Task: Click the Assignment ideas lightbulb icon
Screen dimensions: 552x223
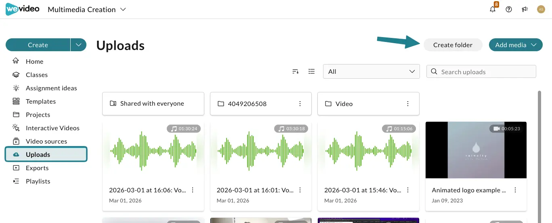Action: (x=16, y=88)
